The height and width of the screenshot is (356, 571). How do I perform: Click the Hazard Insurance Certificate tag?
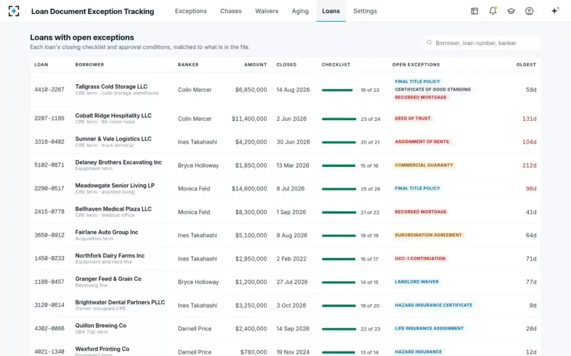coord(433,305)
